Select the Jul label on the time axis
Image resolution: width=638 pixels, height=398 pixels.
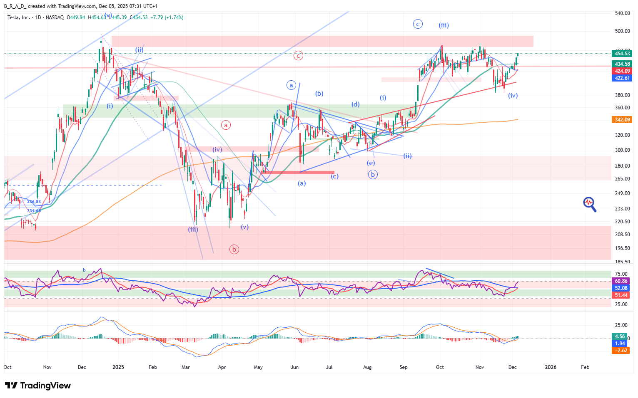329,367
